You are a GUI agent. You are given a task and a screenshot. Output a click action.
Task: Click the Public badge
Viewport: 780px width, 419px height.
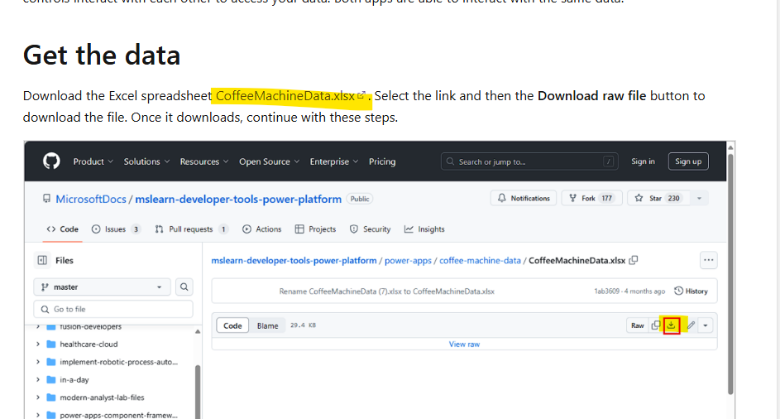pos(360,199)
